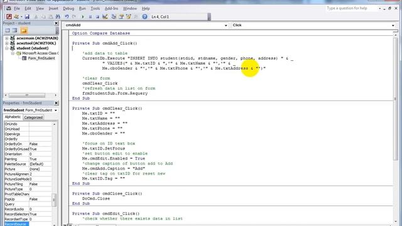Click the Paste icon in the toolbar
The height and width of the screenshot is (226, 402).
pyautogui.click(x=50, y=17)
